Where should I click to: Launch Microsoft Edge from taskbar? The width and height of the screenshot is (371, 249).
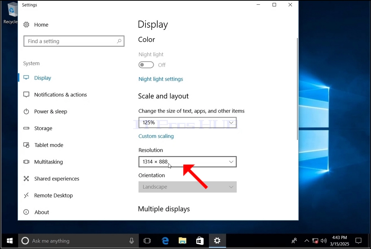tap(165, 241)
